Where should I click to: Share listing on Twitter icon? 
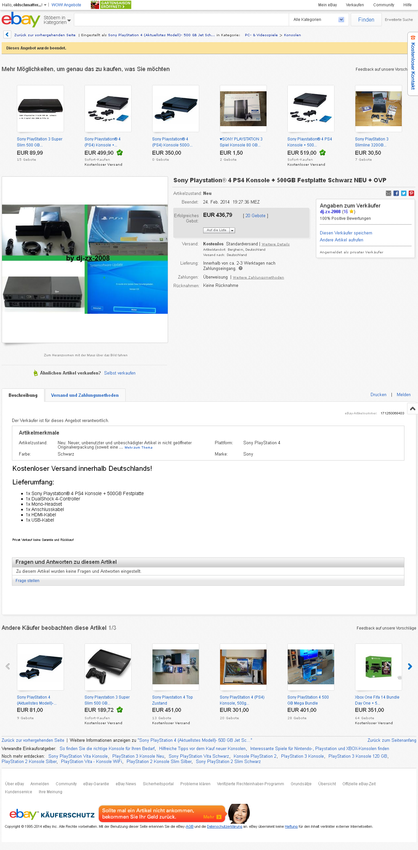click(x=404, y=193)
